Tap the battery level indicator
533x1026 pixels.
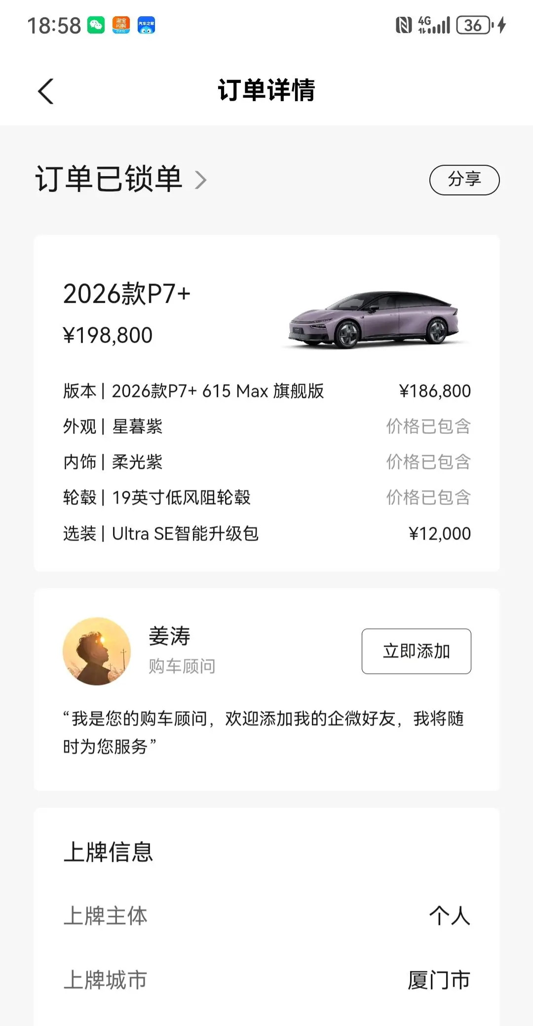coord(474,25)
